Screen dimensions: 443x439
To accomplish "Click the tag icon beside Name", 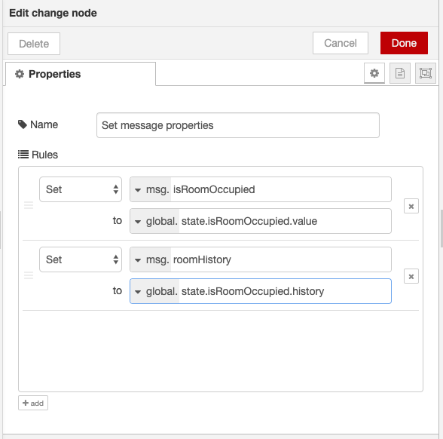I will coord(23,124).
